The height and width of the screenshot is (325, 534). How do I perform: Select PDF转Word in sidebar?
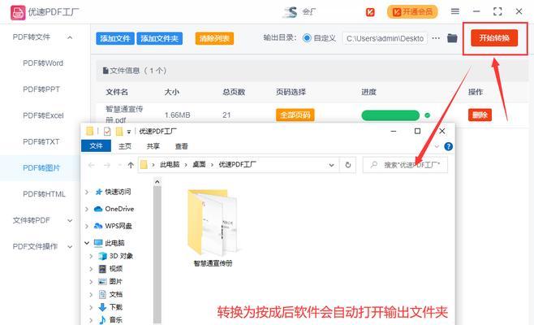[43, 63]
